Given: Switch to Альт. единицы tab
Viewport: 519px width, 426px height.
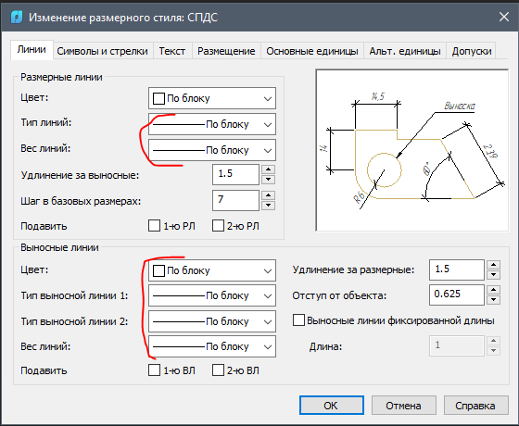Looking at the screenshot, I should [x=405, y=51].
